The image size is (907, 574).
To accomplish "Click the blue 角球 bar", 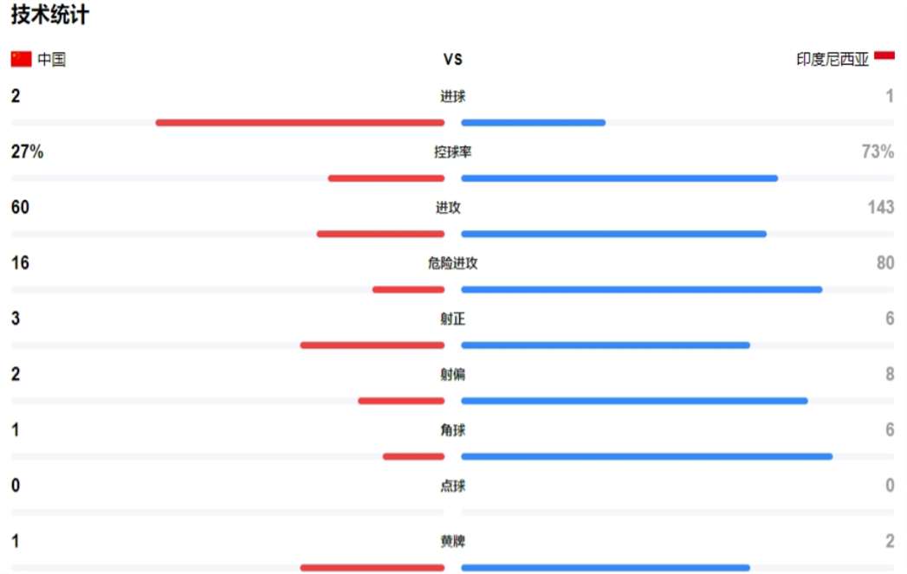I will pyautogui.click(x=647, y=456).
